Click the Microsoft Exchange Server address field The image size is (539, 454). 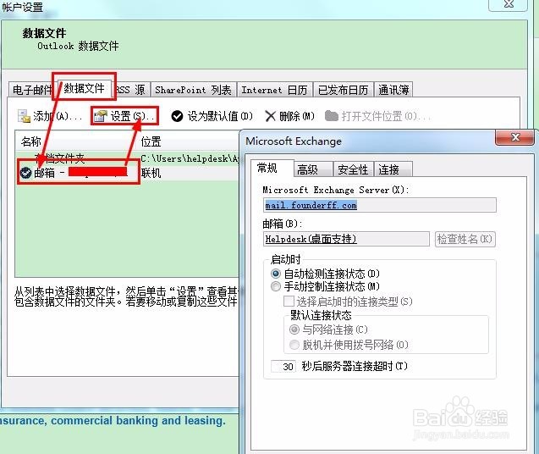(x=380, y=205)
